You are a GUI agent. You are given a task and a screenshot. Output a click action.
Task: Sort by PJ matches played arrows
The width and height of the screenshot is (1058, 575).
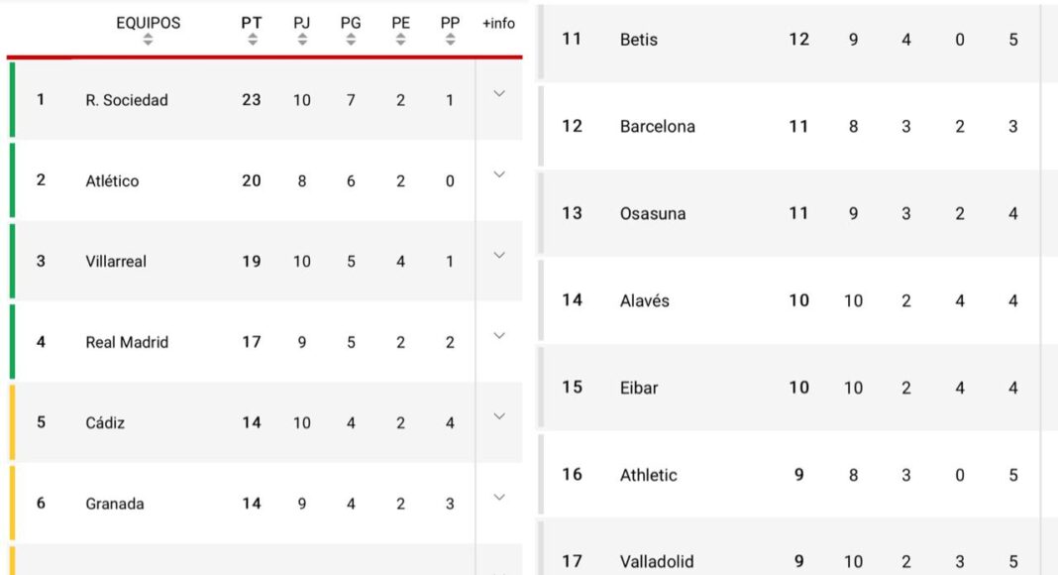pyautogui.click(x=302, y=40)
